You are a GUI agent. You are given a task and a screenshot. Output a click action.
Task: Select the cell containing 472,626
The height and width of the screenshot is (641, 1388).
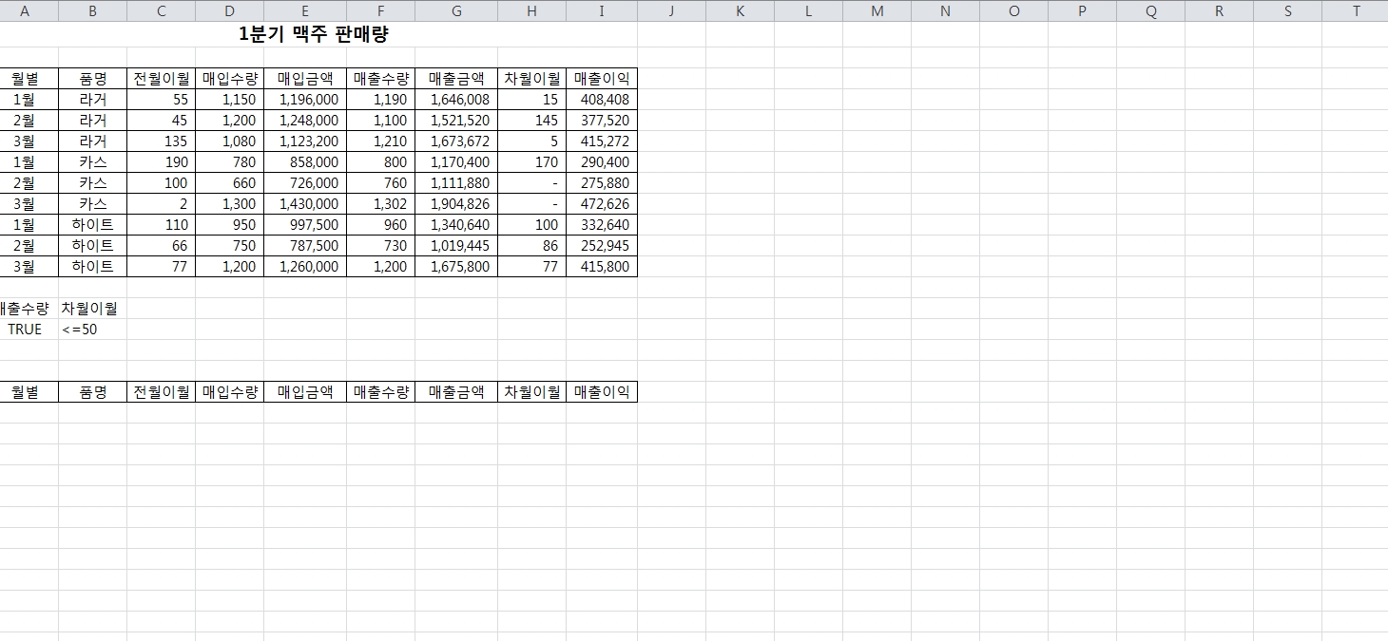click(604, 204)
